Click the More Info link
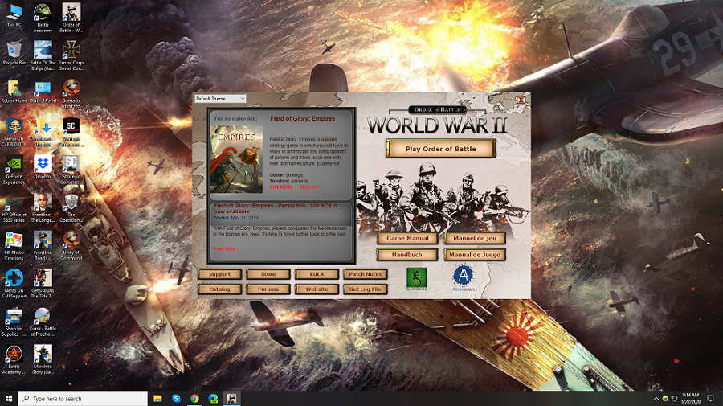 click(x=309, y=187)
